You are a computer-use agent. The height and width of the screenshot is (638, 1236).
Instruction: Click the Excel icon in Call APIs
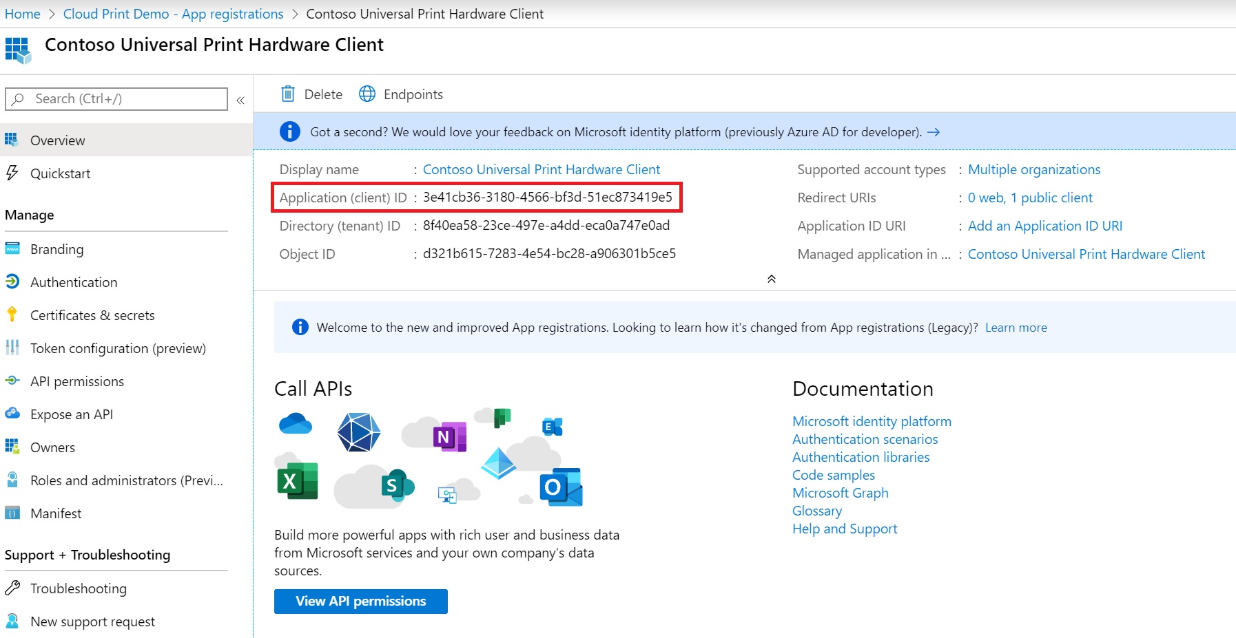point(298,480)
